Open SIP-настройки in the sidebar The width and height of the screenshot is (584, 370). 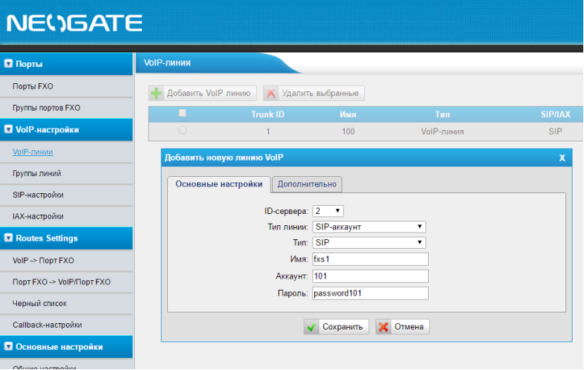[38, 195]
